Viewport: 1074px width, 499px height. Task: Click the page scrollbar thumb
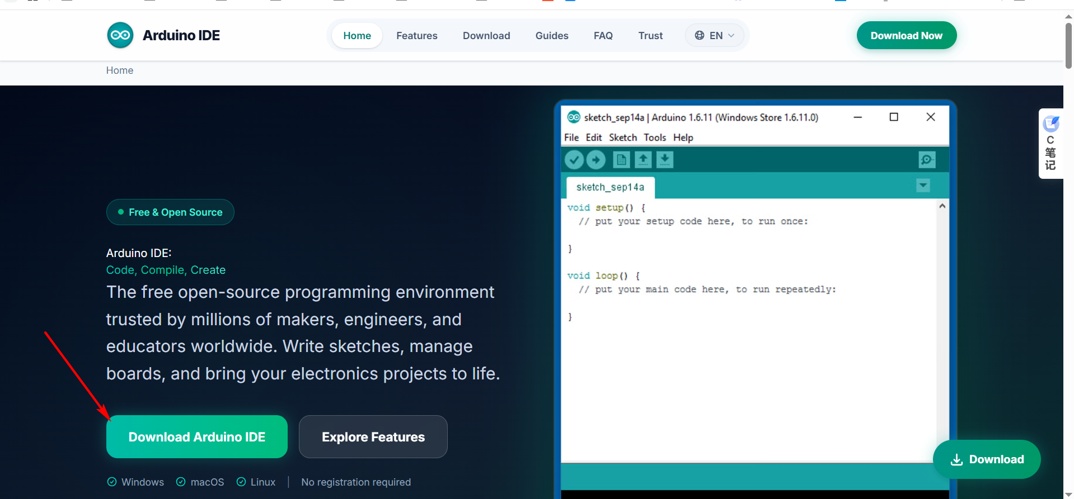point(1068,45)
